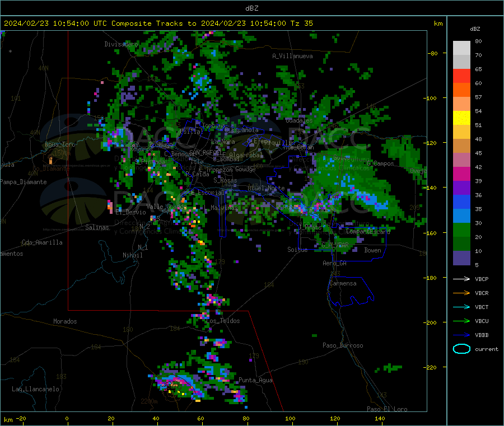Select the bright green 20-30 dBZ swatch
This screenshot has height=426, width=504.
pyautogui.click(x=461, y=230)
